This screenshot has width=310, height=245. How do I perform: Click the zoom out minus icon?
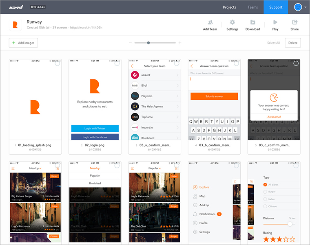click(130, 43)
